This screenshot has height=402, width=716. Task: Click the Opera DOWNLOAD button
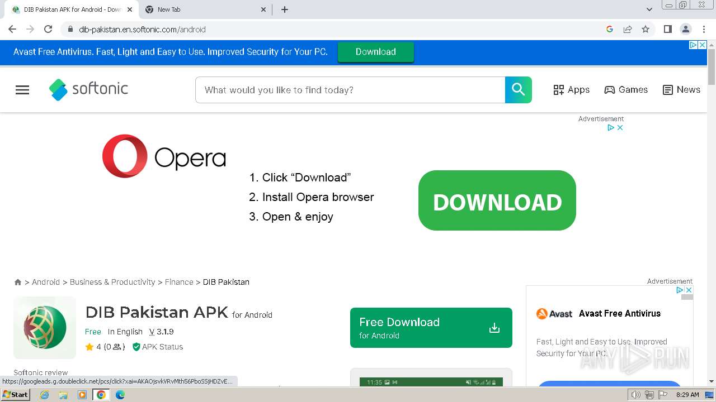coord(497,200)
